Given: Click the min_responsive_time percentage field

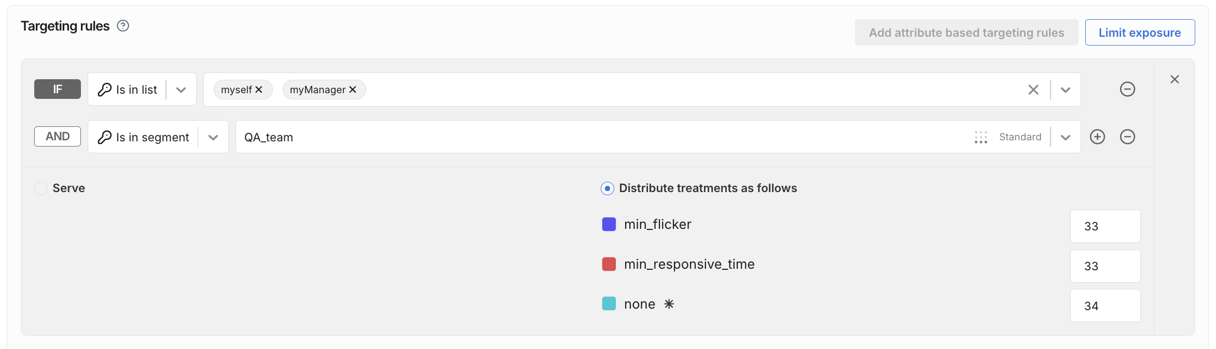Looking at the screenshot, I should [x=1105, y=266].
